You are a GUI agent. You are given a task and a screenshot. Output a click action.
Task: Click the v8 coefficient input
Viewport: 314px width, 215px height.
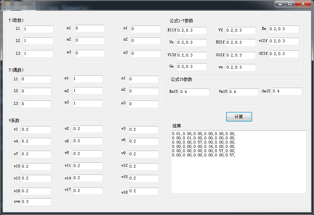point(88,154)
